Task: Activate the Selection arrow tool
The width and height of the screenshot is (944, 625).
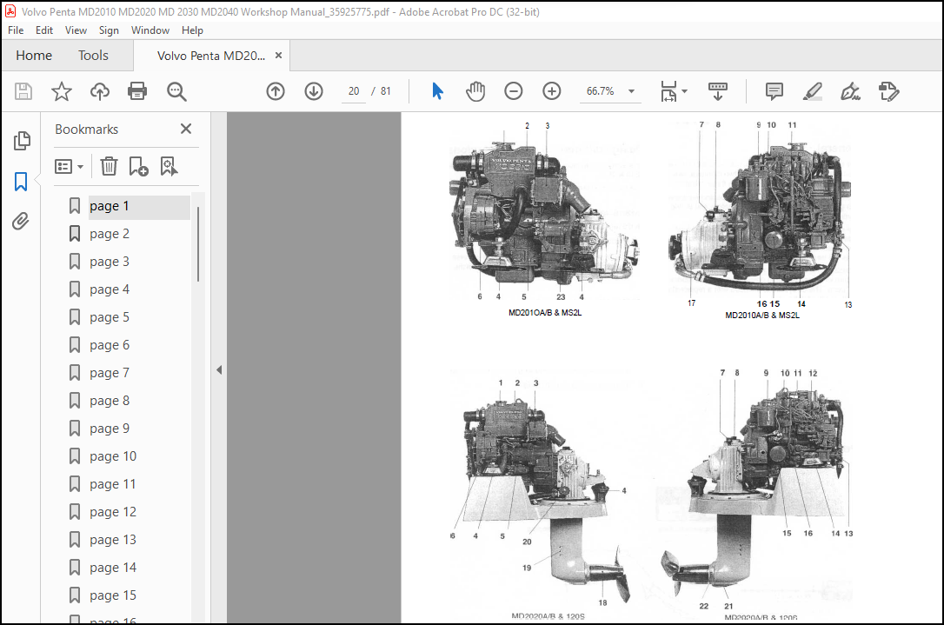Action: coord(438,91)
